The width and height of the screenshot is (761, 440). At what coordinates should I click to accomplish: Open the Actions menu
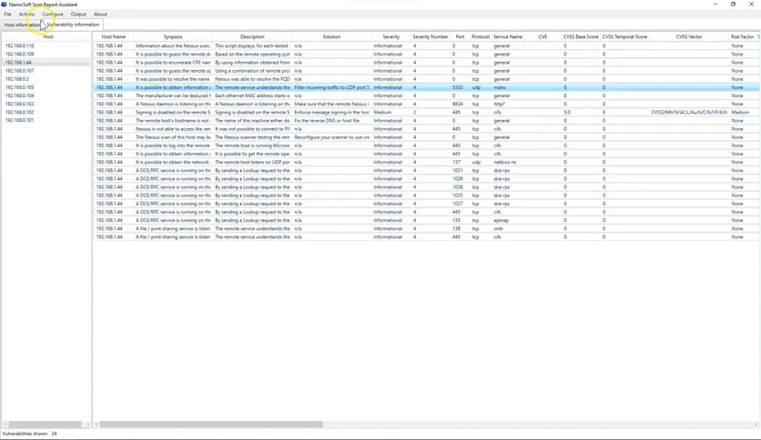coord(26,14)
